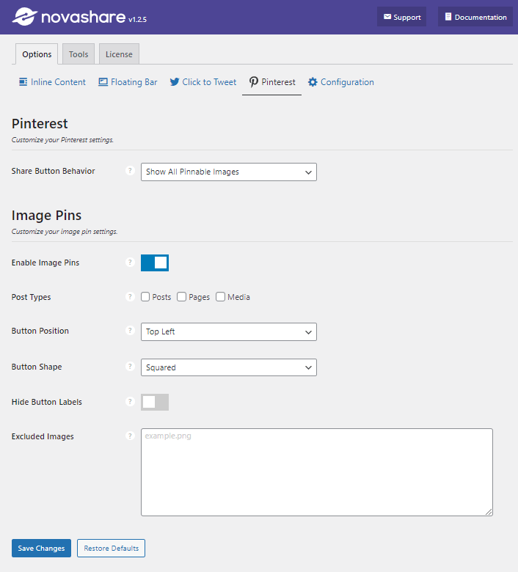
Task: Open Share Button Behavior dropdown
Action: point(228,172)
